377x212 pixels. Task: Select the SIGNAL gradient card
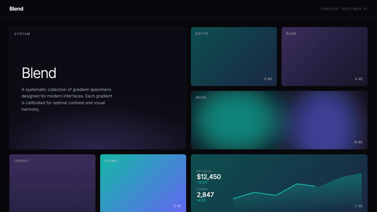143,183
